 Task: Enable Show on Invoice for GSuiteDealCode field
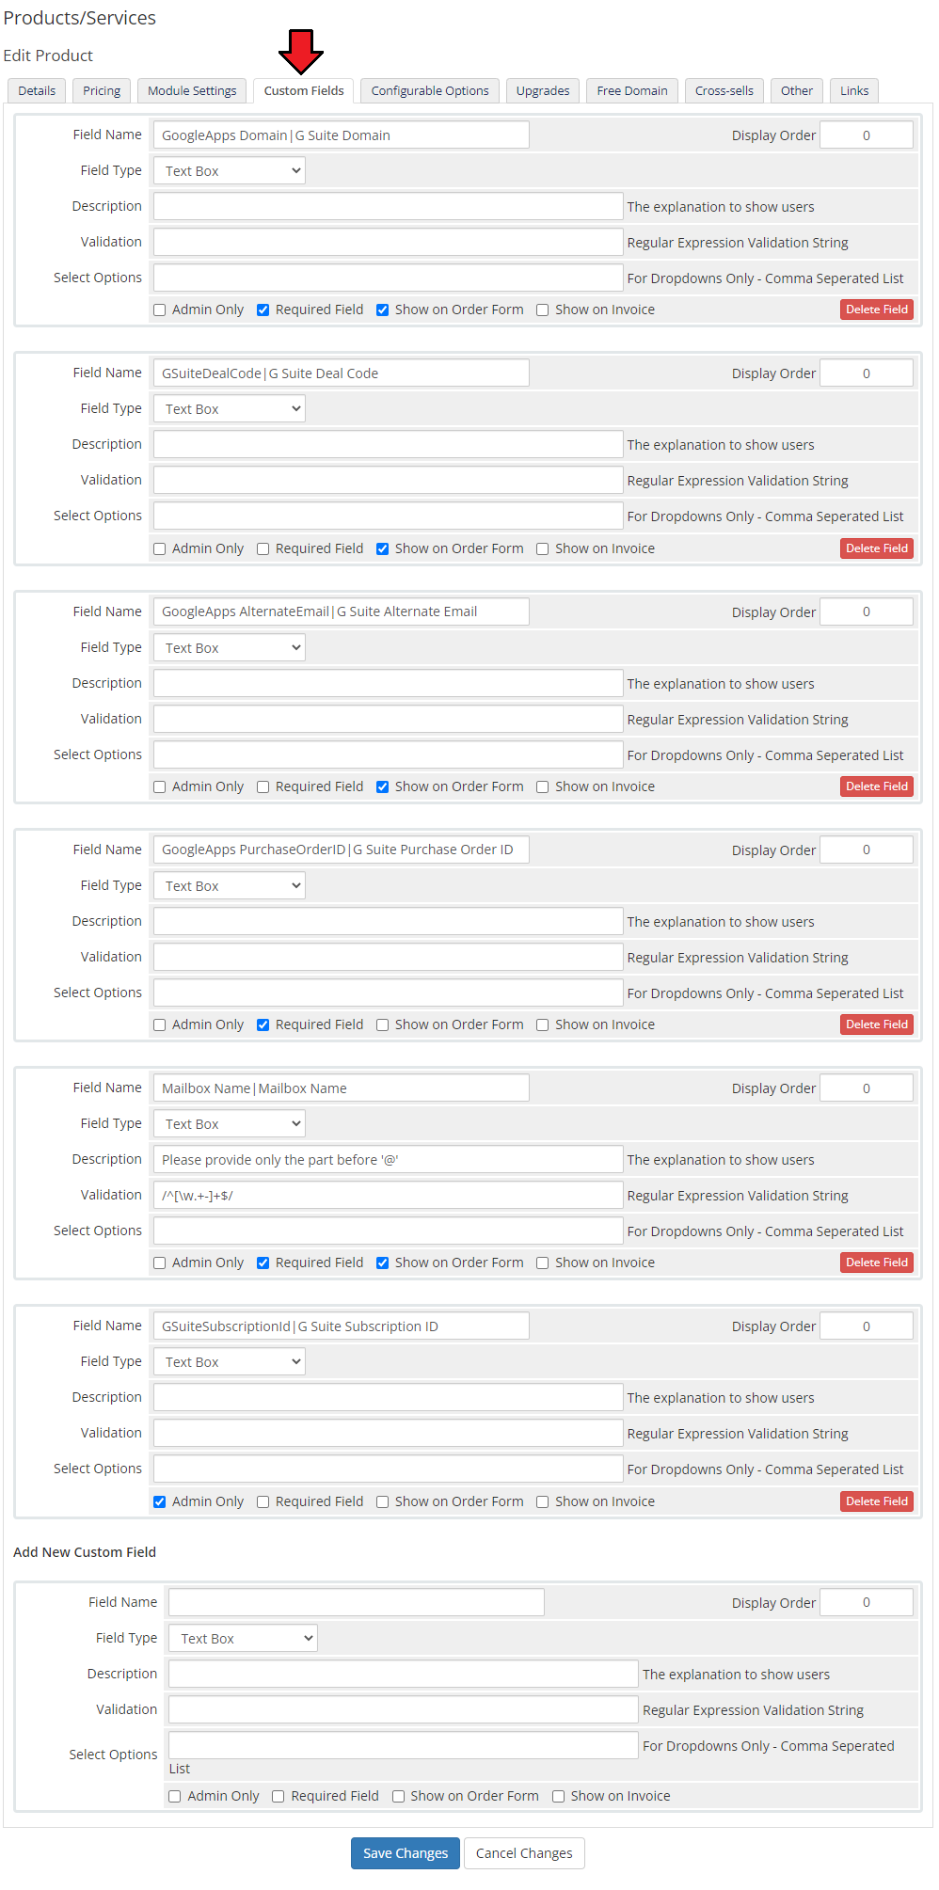click(x=543, y=549)
